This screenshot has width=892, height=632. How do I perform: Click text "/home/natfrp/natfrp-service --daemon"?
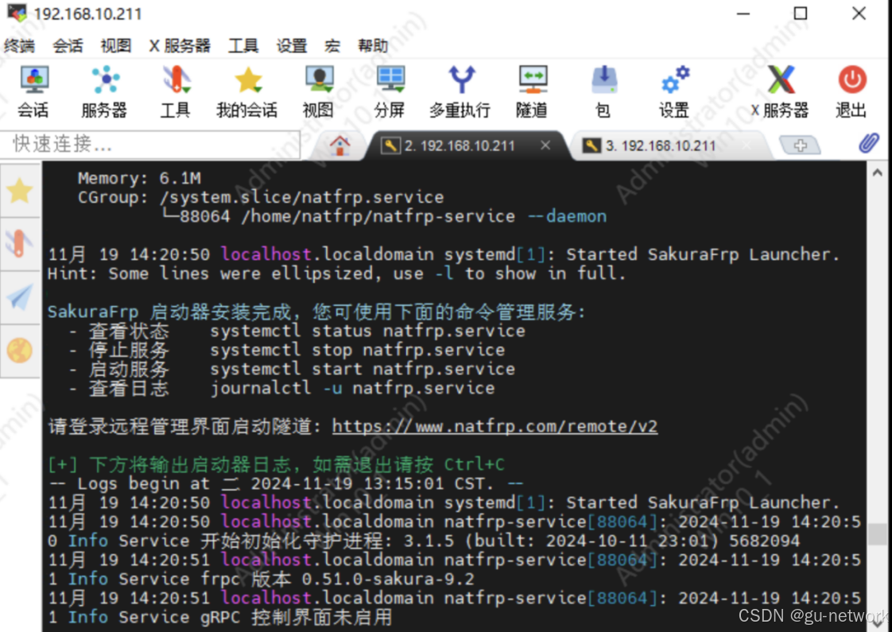(x=424, y=216)
